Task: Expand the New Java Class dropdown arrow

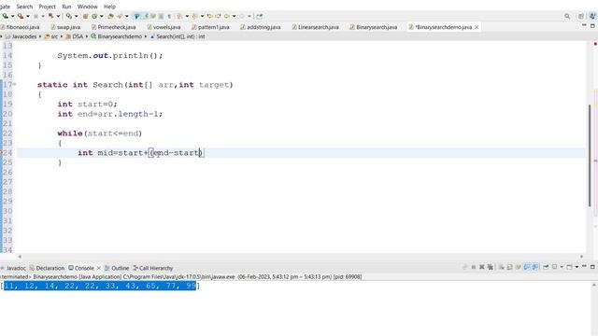Action: coord(102,16)
